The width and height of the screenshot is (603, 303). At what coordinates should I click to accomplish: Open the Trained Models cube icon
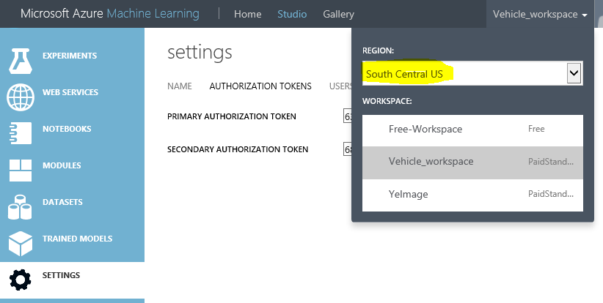pyautogui.click(x=21, y=244)
